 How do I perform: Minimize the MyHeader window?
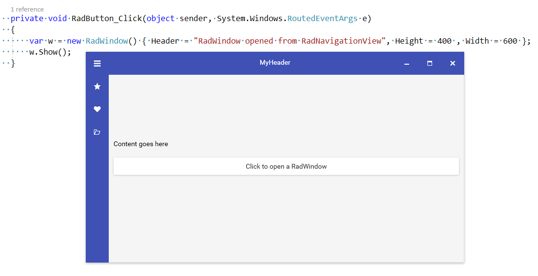point(407,63)
